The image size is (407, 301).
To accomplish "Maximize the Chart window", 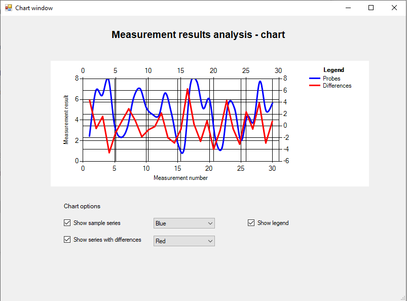I will pos(371,8).
